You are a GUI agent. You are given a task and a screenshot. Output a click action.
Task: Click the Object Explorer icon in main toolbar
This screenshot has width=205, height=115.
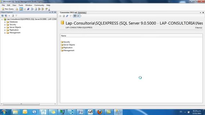(39, 9)
